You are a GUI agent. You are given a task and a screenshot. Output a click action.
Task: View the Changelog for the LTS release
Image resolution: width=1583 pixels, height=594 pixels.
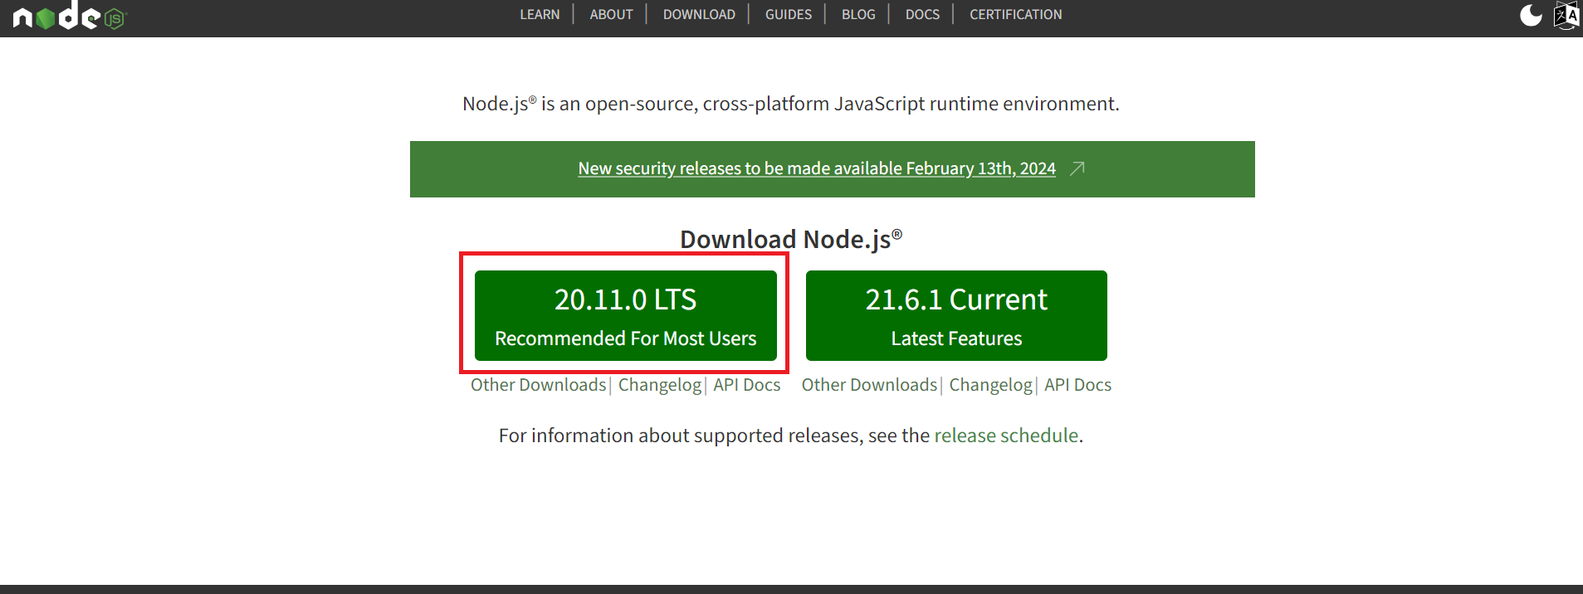click(660, 385)
